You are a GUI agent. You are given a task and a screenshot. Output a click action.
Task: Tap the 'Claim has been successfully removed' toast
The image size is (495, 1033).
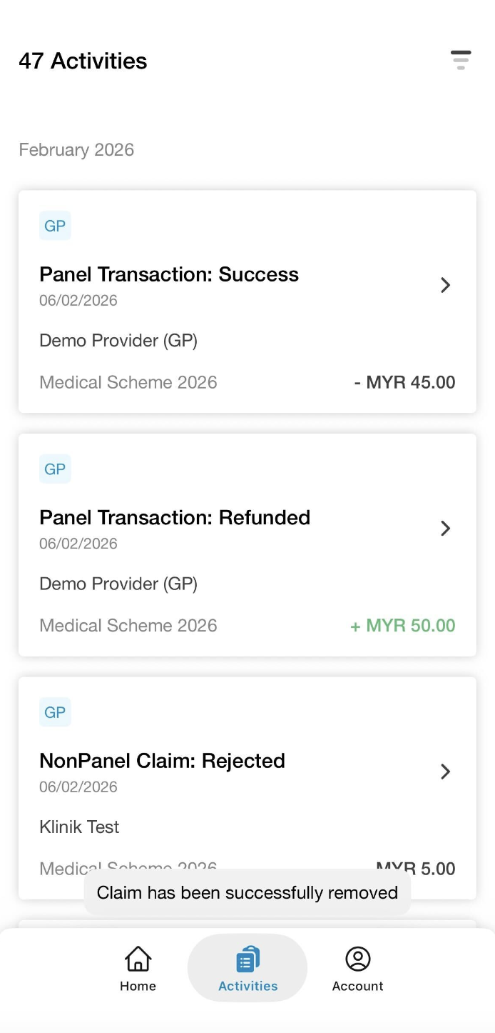[247, 892]
